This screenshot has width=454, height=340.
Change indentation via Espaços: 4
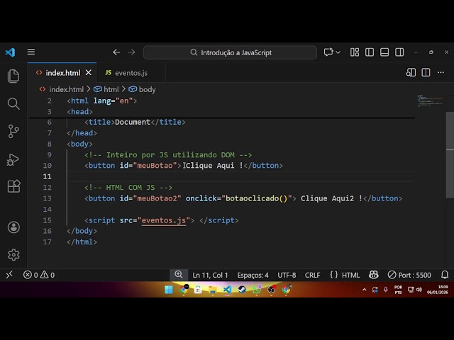point(253,275)
